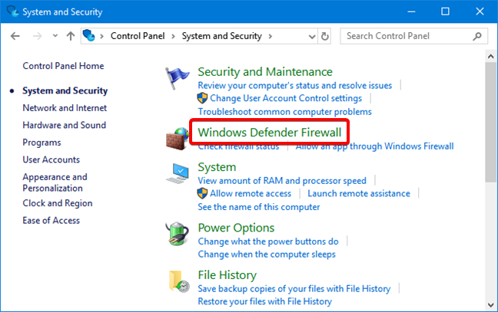View amount of RAM and processor speed
Image resolution: width=498 pixels, height=312 pixels.
[x=282, y=181]
